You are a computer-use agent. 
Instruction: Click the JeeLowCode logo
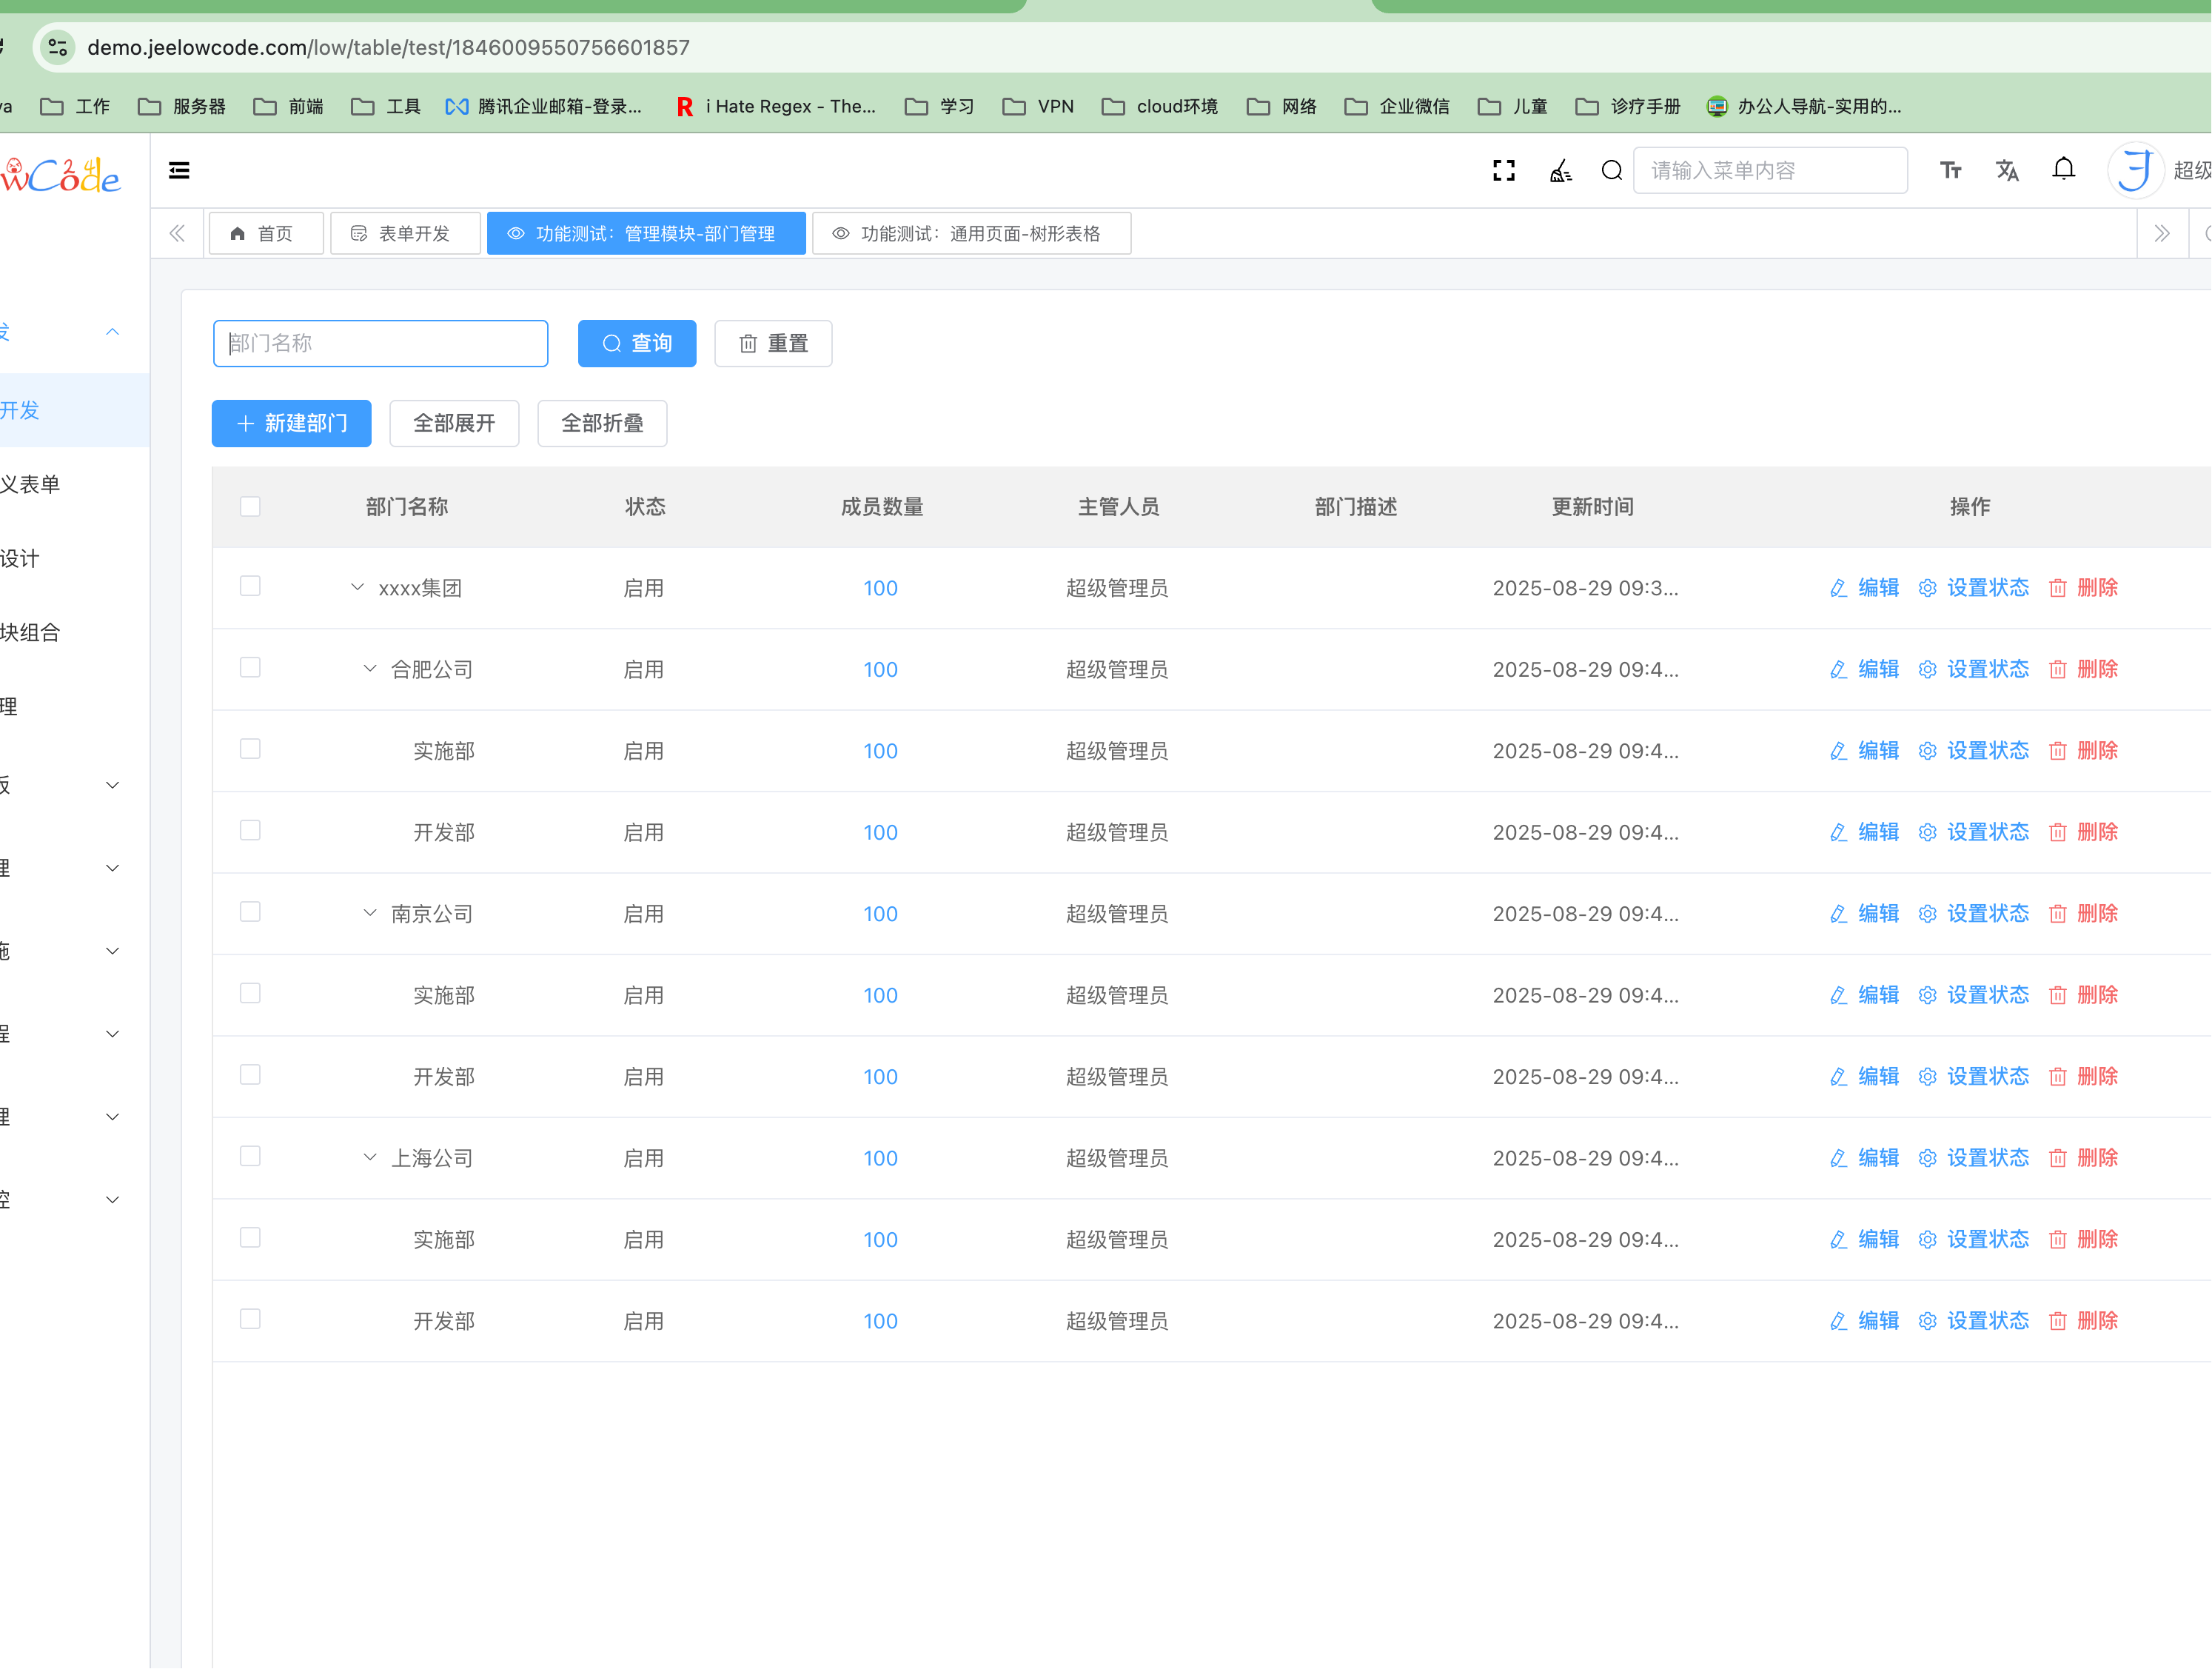coord(60,175)
